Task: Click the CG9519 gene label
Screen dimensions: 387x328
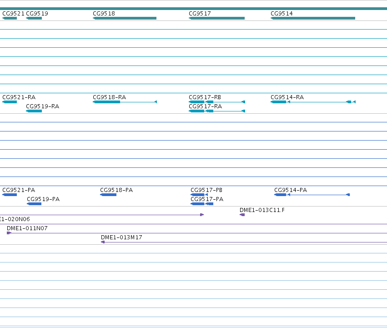Action: (37, 14)
